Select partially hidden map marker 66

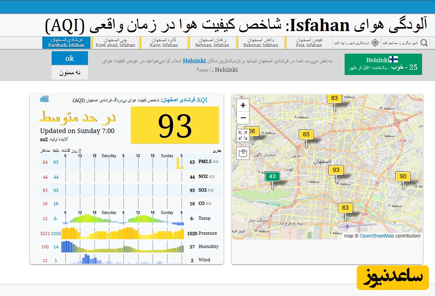[x=254, y=131]
